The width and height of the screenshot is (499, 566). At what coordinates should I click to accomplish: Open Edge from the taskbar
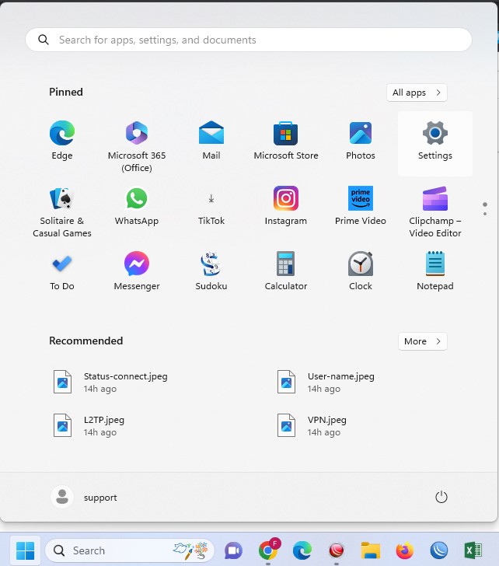click(302, 550)
